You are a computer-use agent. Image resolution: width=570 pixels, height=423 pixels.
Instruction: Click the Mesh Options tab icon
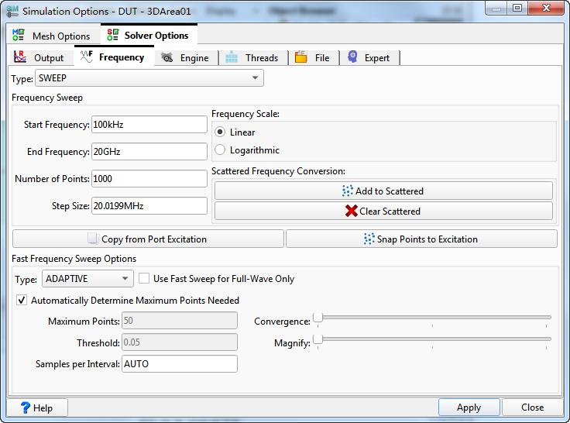pos(19,36)
